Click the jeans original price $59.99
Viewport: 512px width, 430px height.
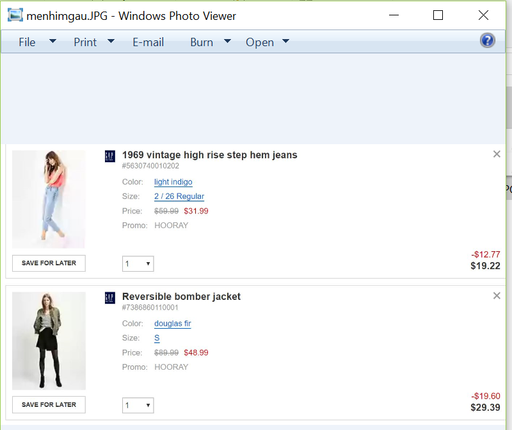coord(166,211)
